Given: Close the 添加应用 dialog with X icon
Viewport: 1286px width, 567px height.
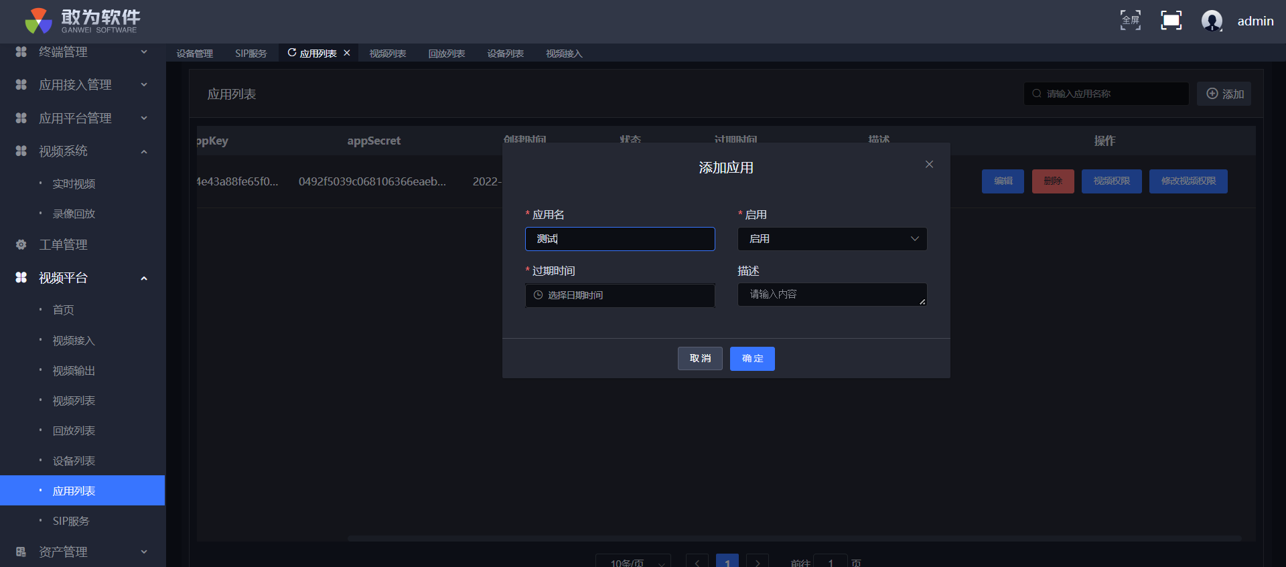Looking at the screenshot, I should pyautogui.click(x=929, y=165).
